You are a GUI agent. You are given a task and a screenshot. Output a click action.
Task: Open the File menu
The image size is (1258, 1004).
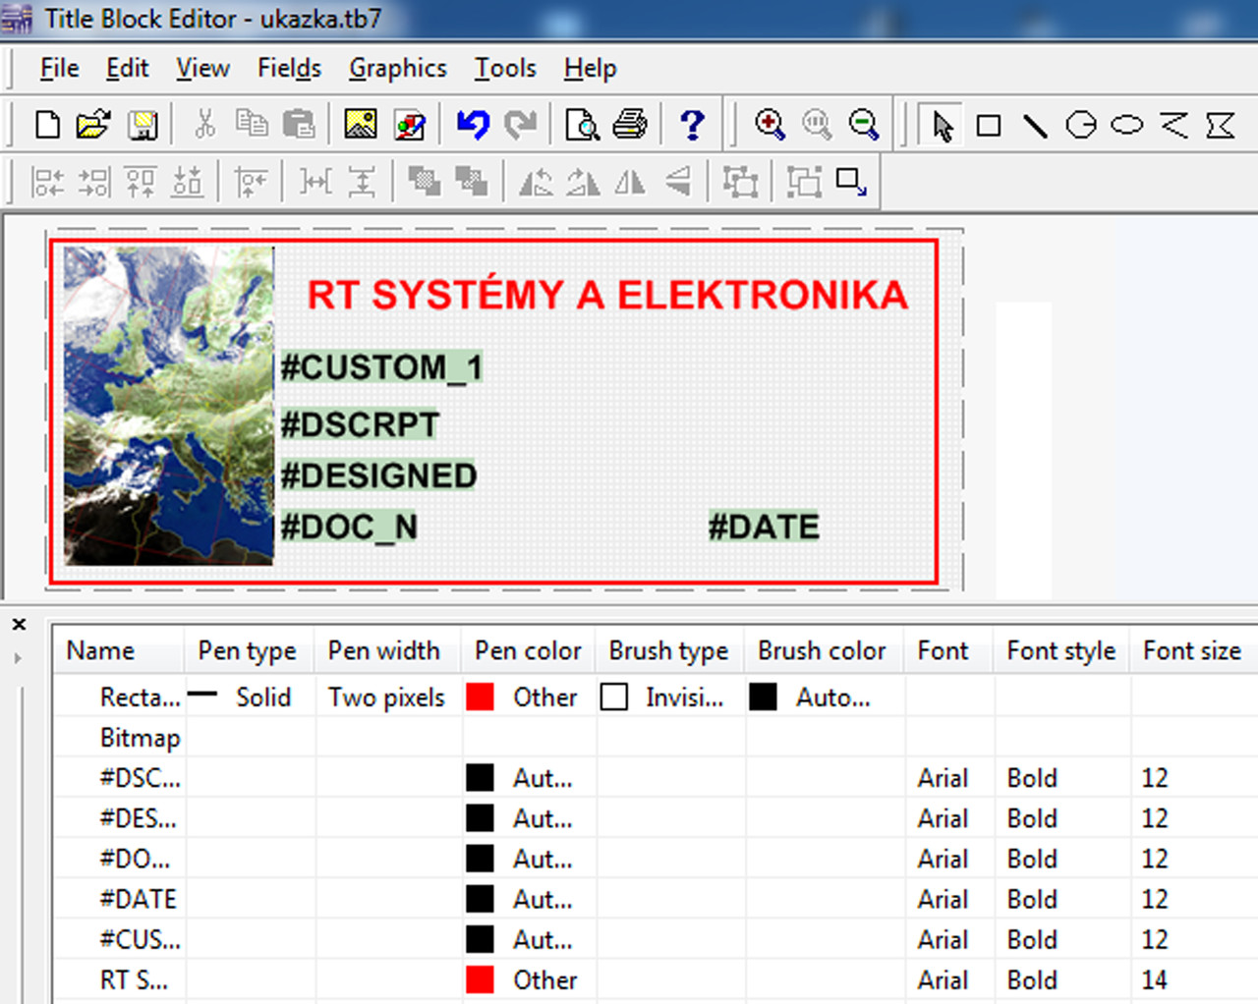coord(59,68)
